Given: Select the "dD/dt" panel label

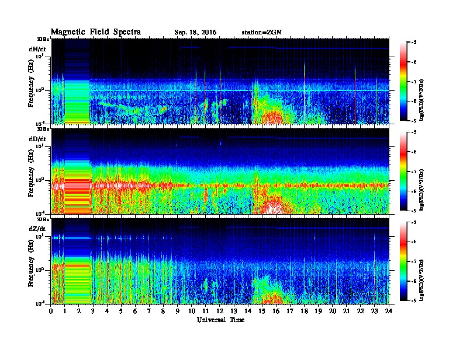Looking at the screenshot, I should tap(37, 139).
